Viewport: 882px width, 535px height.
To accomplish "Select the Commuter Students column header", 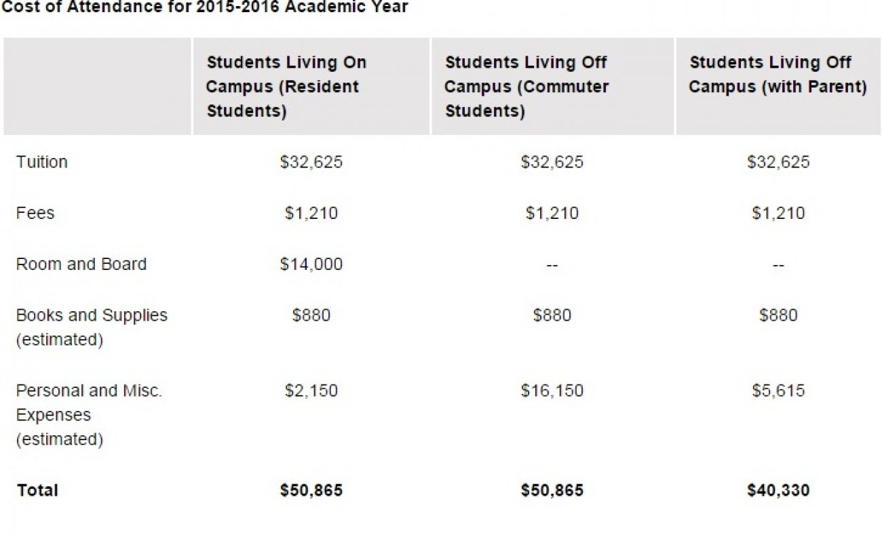I will pos(526,87).
